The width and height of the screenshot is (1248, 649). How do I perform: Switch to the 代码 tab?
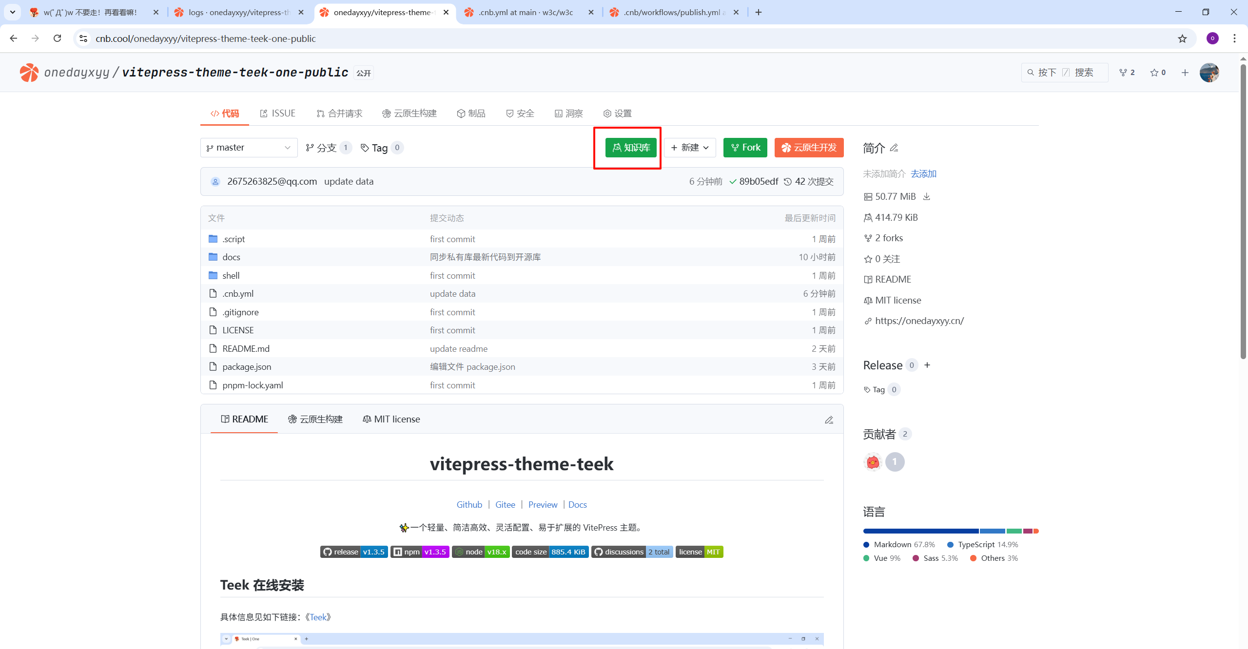225,114
